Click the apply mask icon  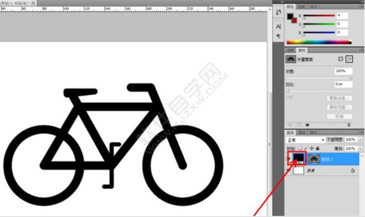[298, 125]
